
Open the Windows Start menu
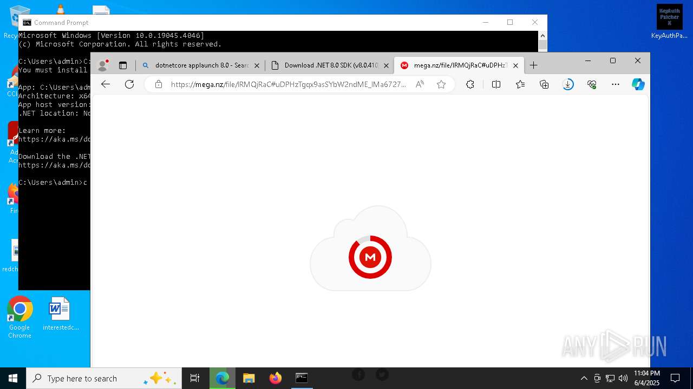[13, 378]
